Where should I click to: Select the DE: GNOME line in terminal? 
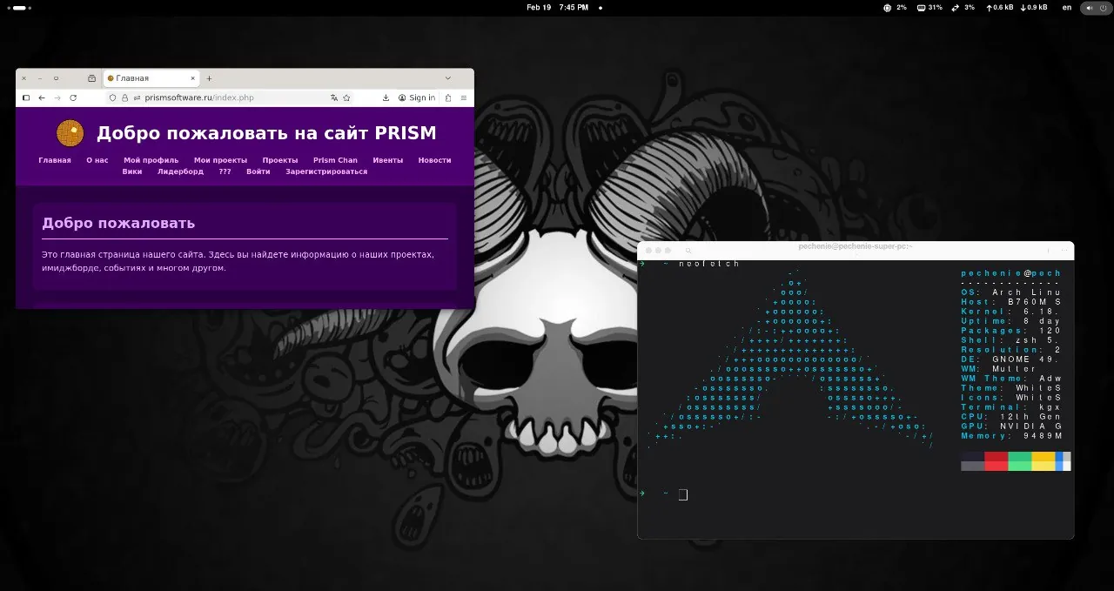coord(1011,359)
